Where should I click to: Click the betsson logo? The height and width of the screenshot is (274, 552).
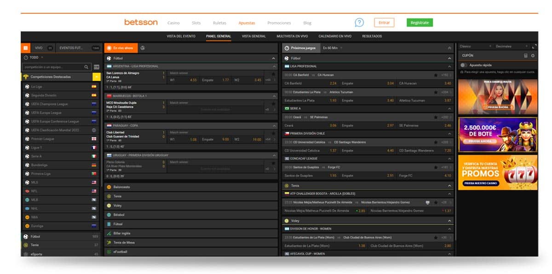tap(141, 22)
